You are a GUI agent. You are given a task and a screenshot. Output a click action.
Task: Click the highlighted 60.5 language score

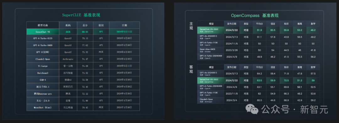pos(273,30)
